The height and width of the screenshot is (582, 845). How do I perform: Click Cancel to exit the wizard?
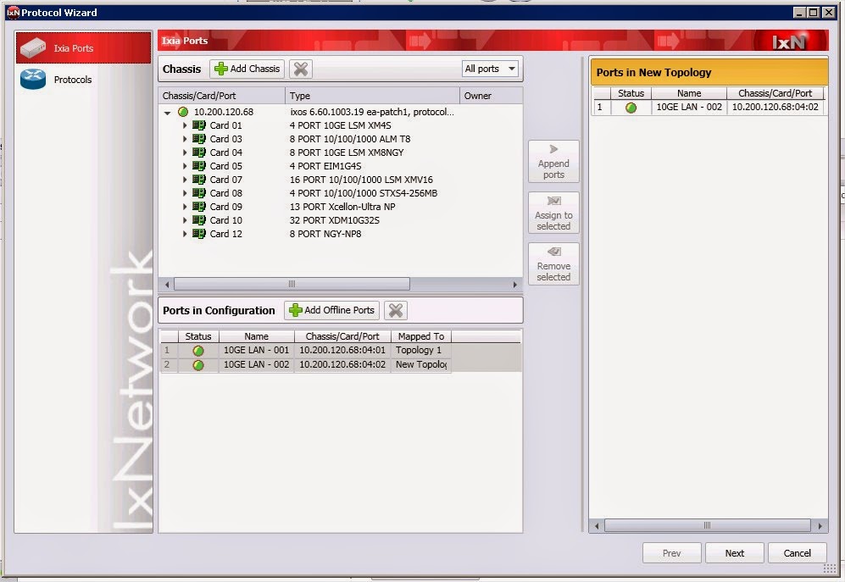[x=797, y=552]
